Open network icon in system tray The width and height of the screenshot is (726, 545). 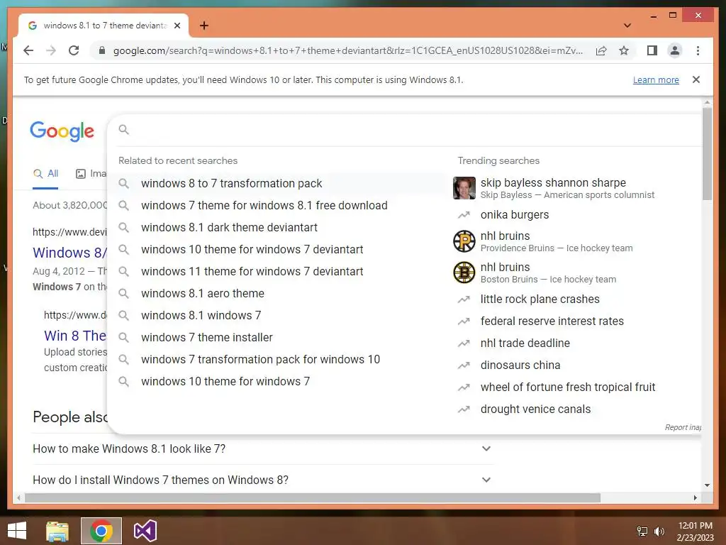642,532
